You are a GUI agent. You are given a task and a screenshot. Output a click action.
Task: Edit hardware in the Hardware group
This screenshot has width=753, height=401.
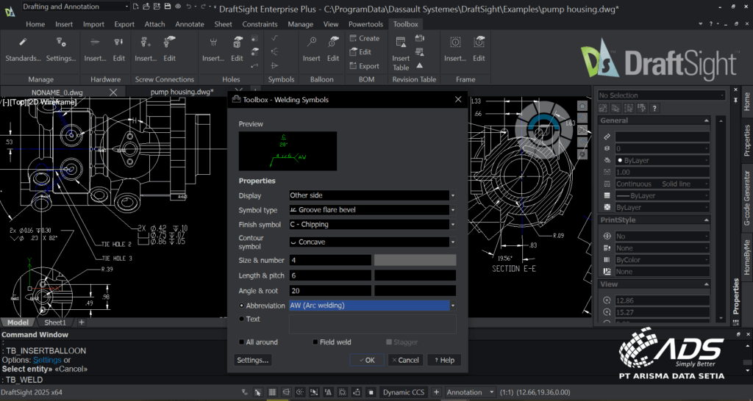point(118,49)
